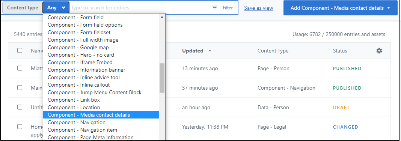Pick Component - Information banner
The image size is (401, 141).
coord(101,70)
